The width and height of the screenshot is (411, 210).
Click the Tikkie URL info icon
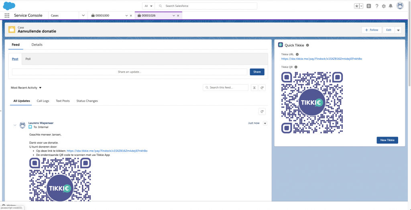coord(297,54)
